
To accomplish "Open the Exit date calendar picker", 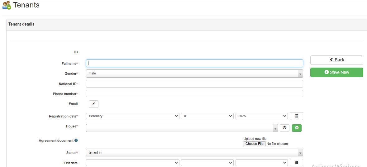I will click(296, 163).
